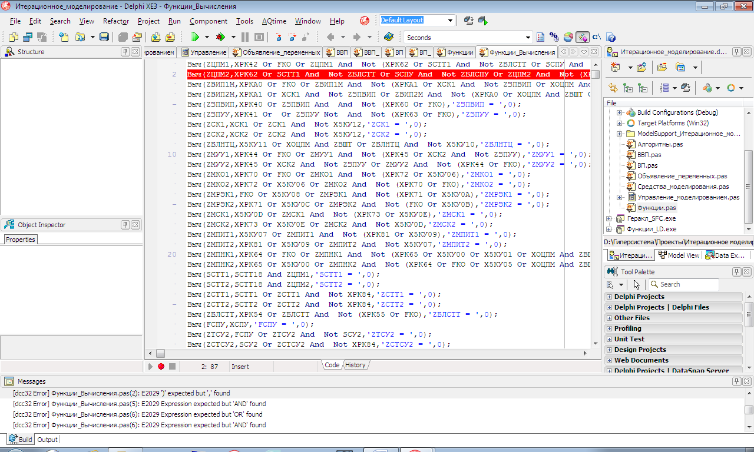Expand the Delphi Projects palette category

click(x=609, y=297)
